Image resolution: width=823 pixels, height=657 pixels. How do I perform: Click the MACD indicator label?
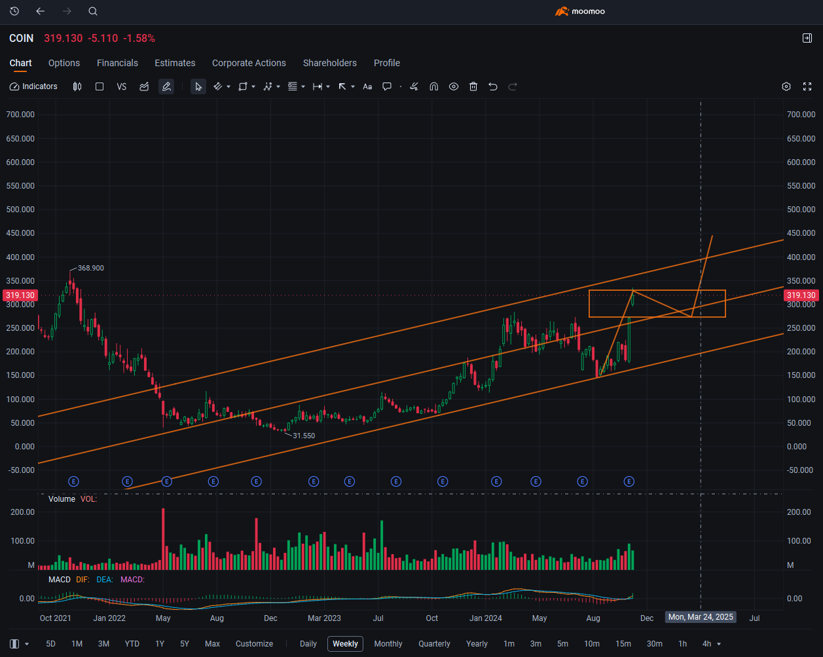pyautogui.click(x=59, y=580)
